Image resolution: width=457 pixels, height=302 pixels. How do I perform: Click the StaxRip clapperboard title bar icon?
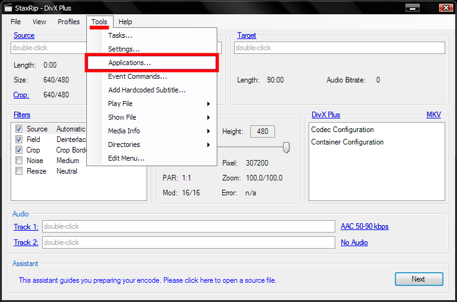8,7
